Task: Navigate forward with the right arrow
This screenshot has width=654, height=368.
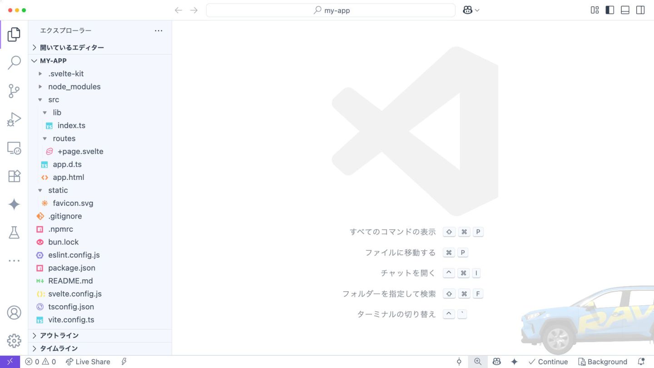Action: tap(194, 10)
